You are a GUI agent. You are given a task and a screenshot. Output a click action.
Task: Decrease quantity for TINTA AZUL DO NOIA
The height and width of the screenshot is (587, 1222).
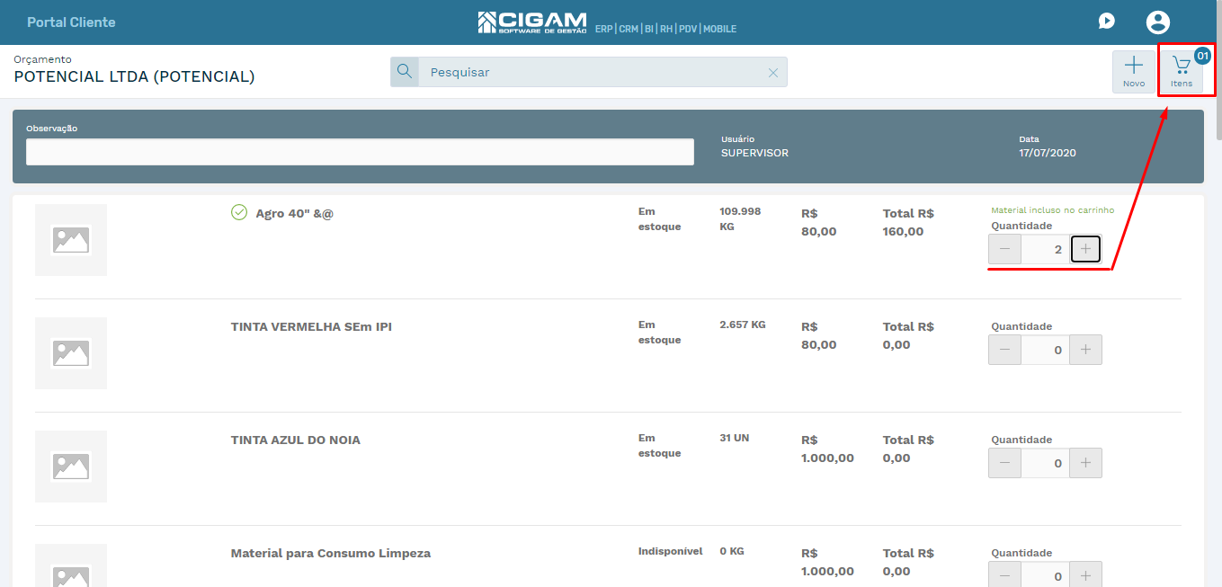coord(1004,463)
